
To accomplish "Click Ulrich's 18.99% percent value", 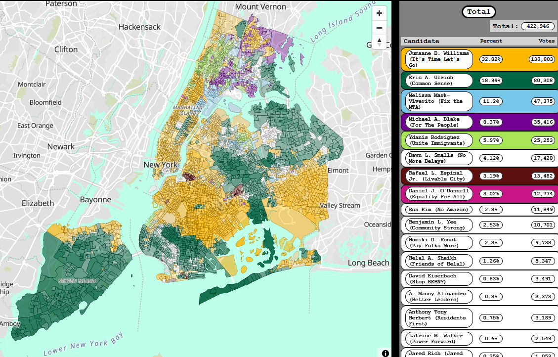I will [x=491, y=81].
